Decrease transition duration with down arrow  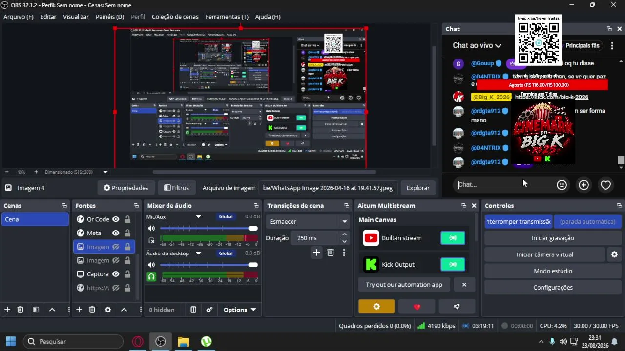(x=344, y=241)
